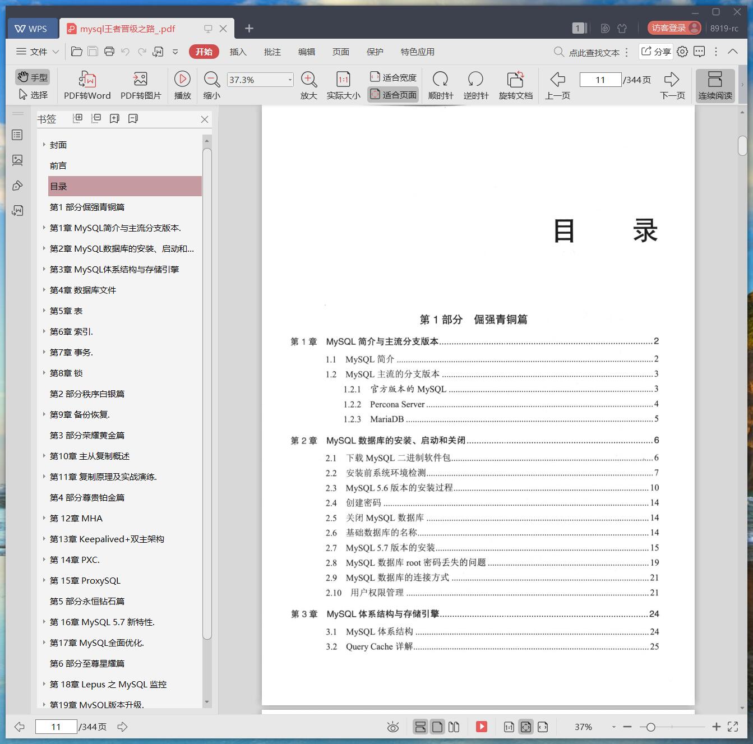The width and height of the screenshot is (753, 744).
Task: Switch to the 选择 selection tool
Action: [33, 95]
